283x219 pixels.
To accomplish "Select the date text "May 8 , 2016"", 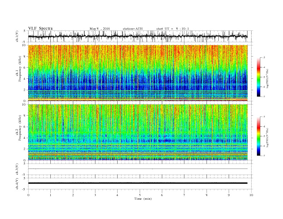I will 100,29.
